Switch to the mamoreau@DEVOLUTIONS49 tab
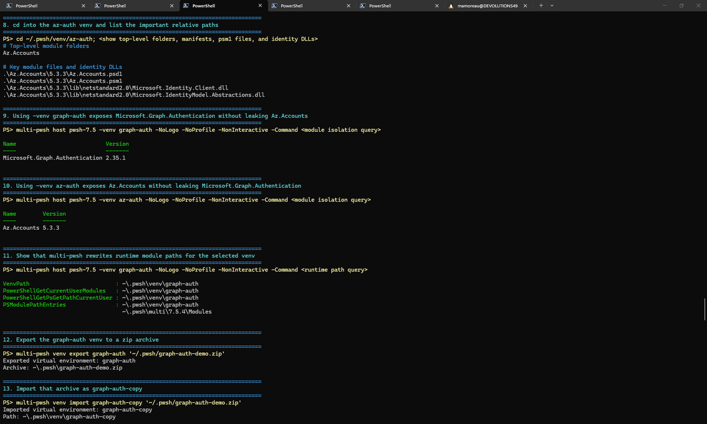The width and height of the screenshot is (707, 424). (x=483, y=5)
